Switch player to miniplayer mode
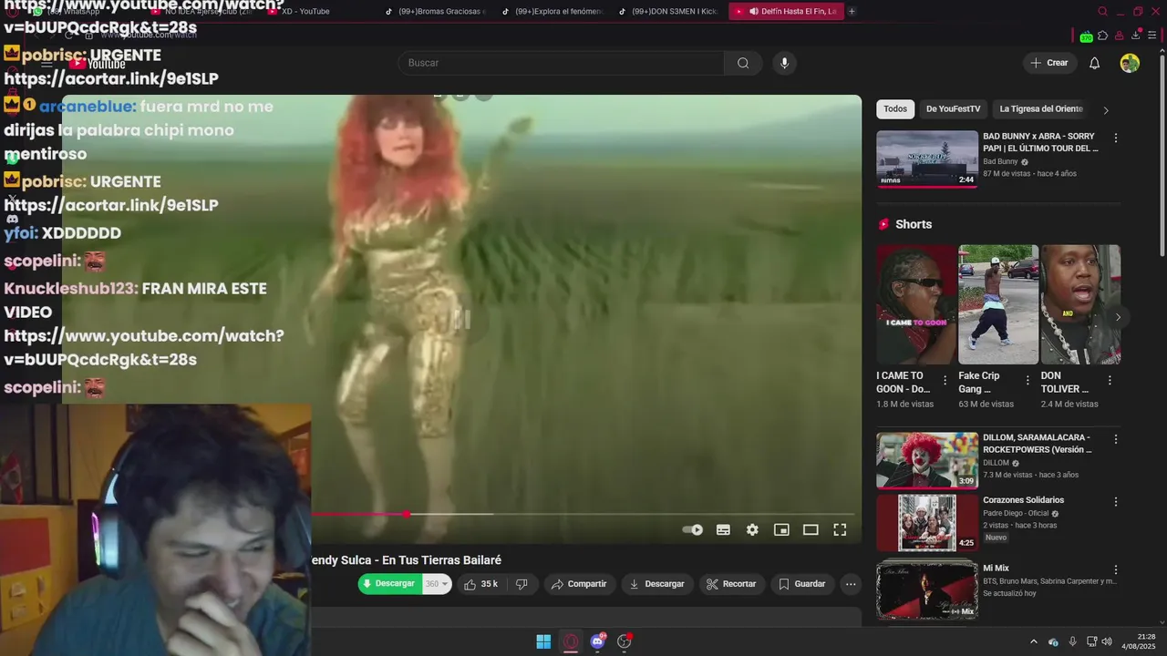The width and height of the screenshot is (1167, 656). [781, 529]
